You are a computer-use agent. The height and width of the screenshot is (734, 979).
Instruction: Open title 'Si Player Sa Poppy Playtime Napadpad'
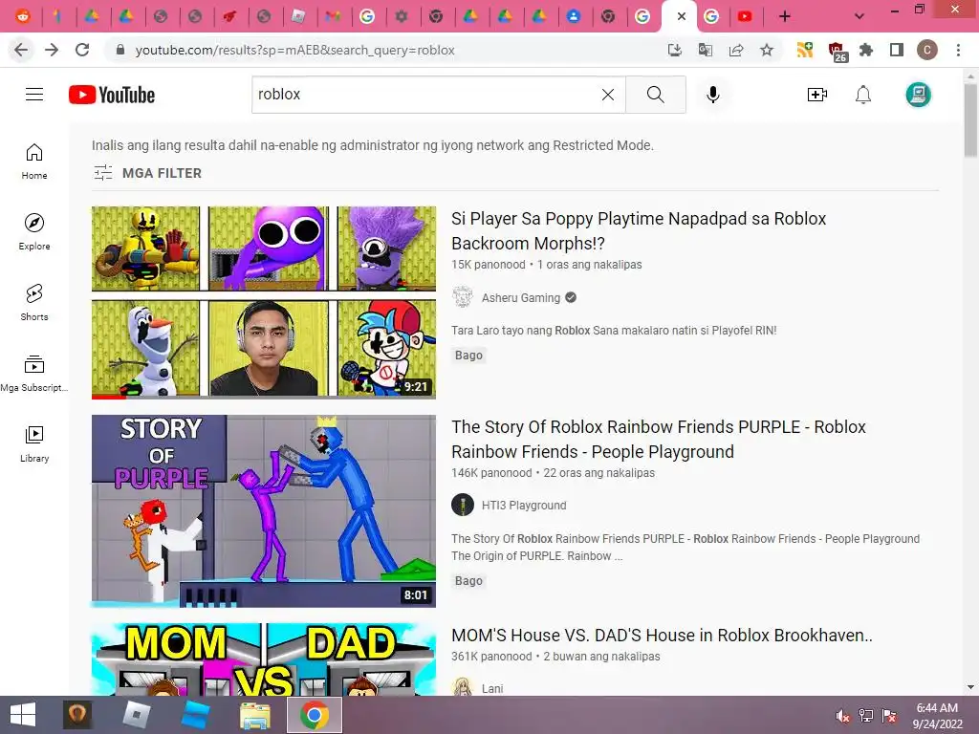click(639, 231)
